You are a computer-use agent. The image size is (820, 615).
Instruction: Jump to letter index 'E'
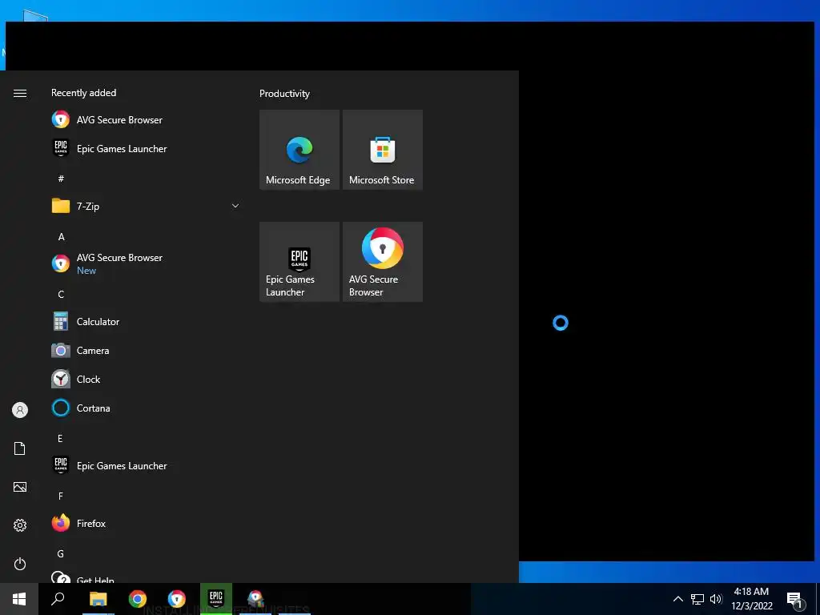click(x=60, y=438)
